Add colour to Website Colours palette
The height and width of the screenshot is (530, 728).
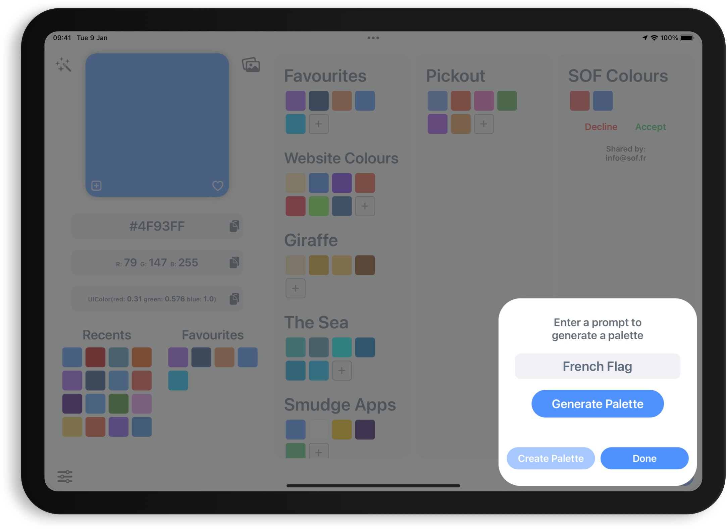[365, 206]
